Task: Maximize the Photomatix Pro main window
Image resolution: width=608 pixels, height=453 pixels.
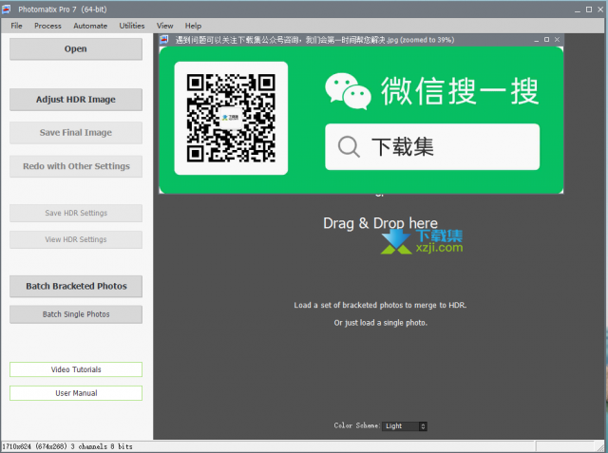Action: pyautogui.click(x=589, y=9)
